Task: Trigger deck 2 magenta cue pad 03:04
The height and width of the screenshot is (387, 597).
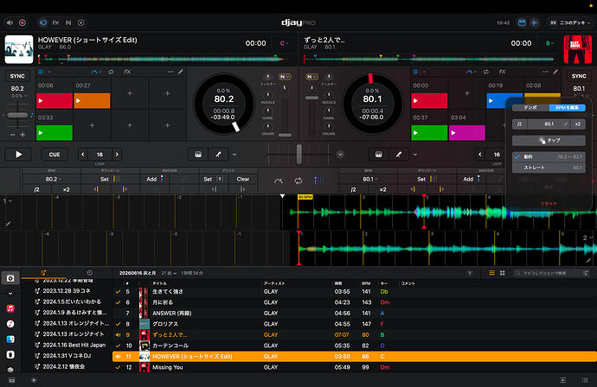Action: coord(467,133)
